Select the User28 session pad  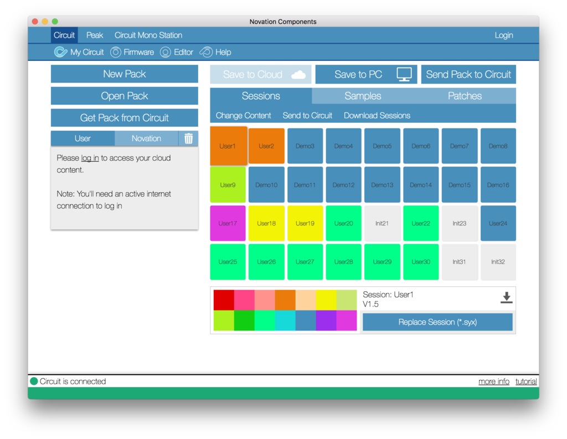(343, 262)
